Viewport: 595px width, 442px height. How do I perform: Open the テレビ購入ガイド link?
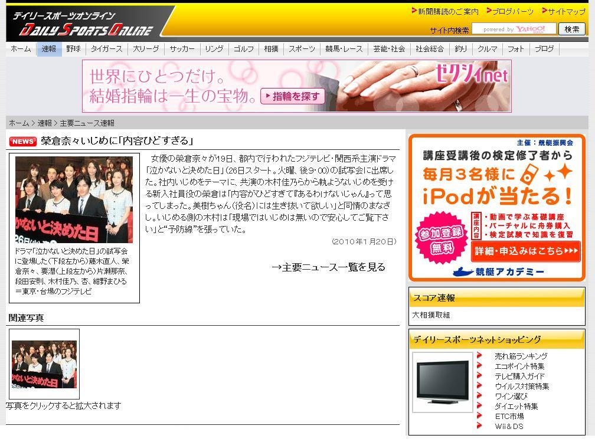pyautogui.click(x=519, y=376)
